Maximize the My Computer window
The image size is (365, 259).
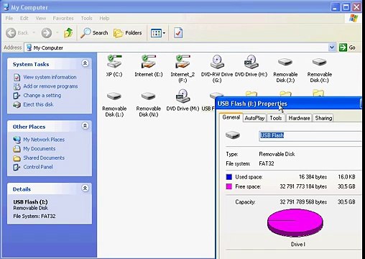(x=346, y=7)
